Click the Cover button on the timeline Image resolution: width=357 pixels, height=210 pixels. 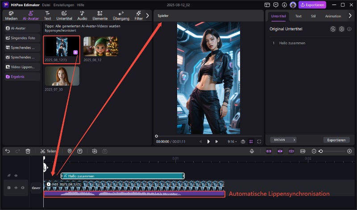[36, 188]
